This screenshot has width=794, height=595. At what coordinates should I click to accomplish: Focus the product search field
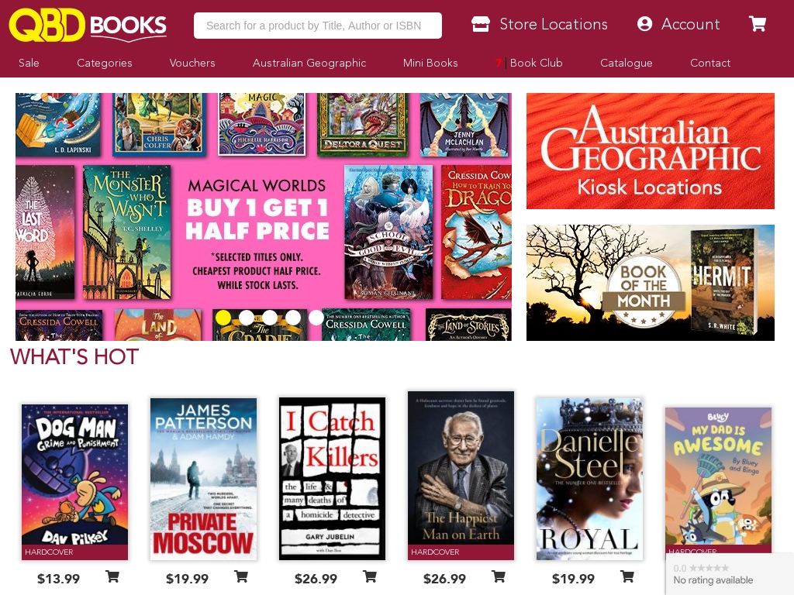coord(317,26)
